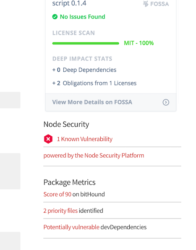Click the script 0.1.4 package title
This screenshot has height=250, width=196.
tap(69, 3)
